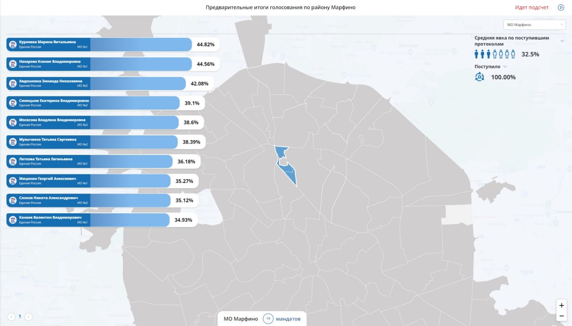Click the Идет подсчет status link
572x326 pixels.
[532, 8]
